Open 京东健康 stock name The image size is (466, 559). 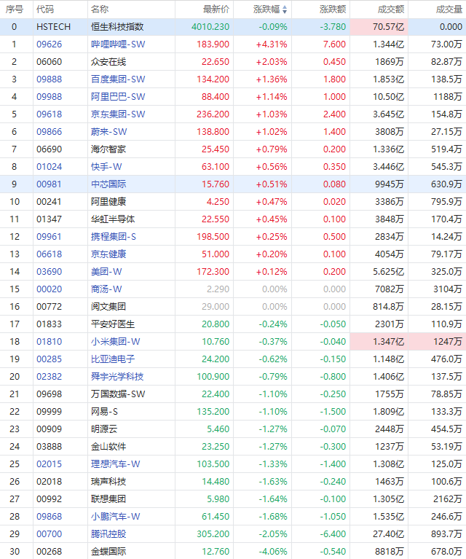[108, 254]
